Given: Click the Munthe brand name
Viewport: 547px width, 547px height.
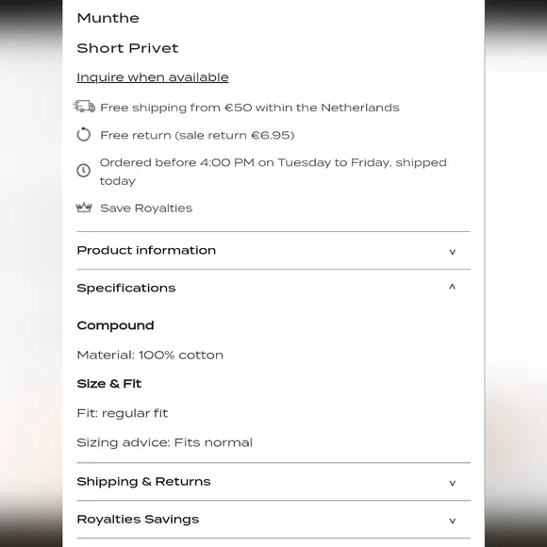Looking at the screenshot, I should (108, 18).
